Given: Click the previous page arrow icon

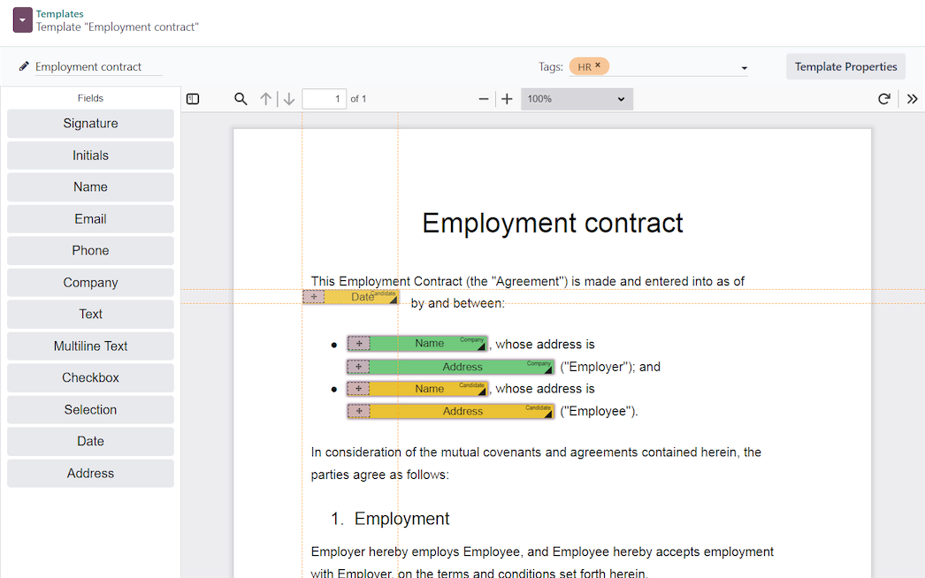Looking at the screenshot, I should (266, 98).
